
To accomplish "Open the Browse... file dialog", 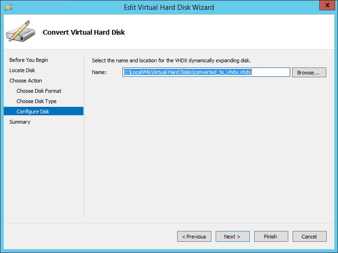I will 309,73.
